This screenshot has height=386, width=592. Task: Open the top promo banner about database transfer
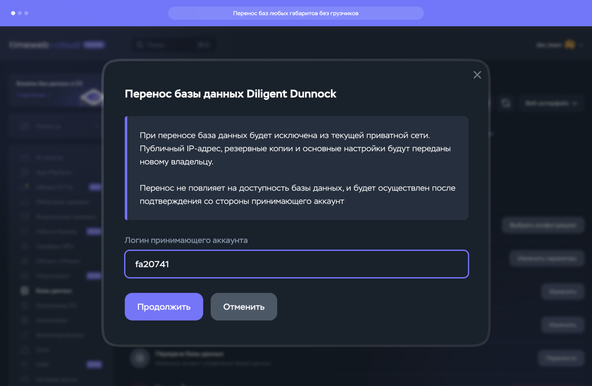tap(296, 13)
